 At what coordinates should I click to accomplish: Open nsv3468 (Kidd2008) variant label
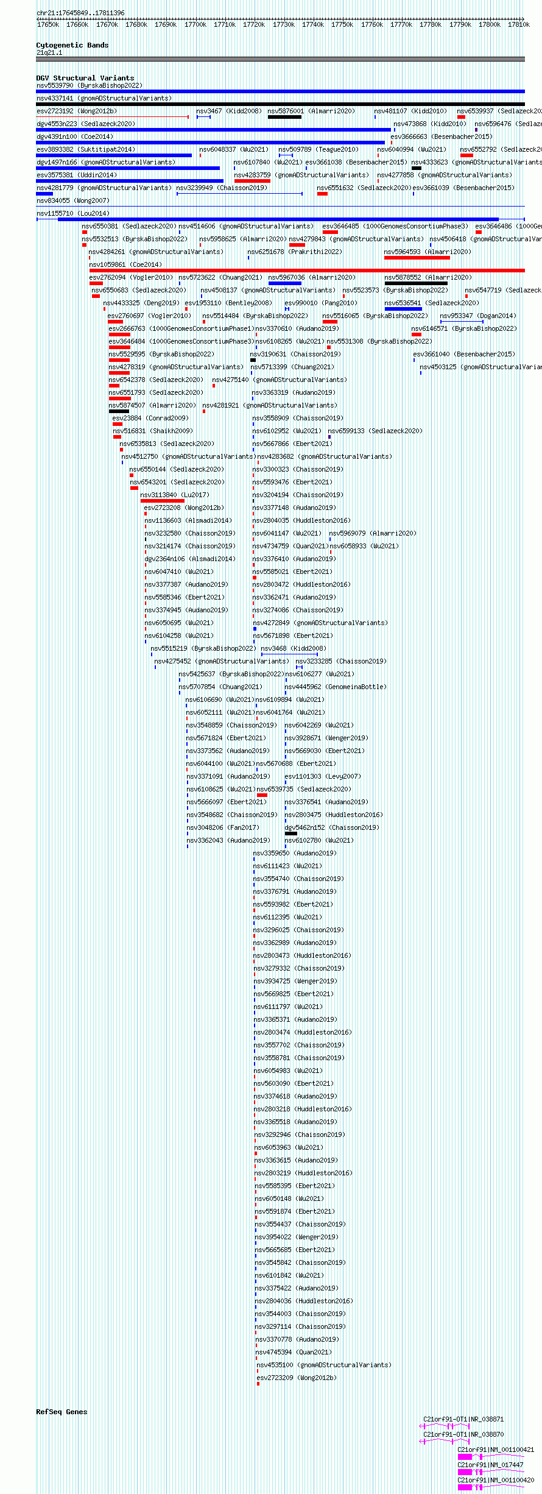[x=294, y=648]
